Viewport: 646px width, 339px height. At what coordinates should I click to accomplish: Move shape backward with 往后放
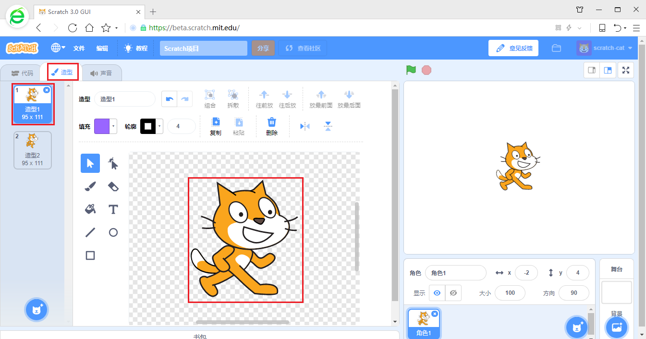287,99
